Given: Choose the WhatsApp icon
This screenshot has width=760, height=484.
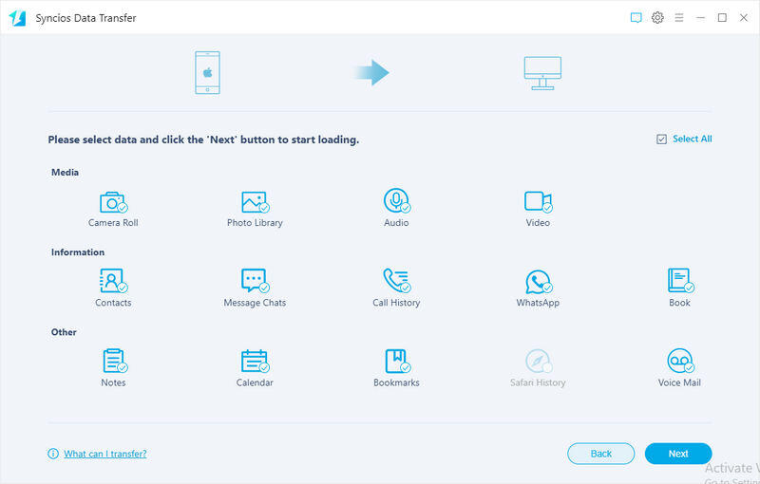Looking at the screenshot, I should [x=538, y=282].
